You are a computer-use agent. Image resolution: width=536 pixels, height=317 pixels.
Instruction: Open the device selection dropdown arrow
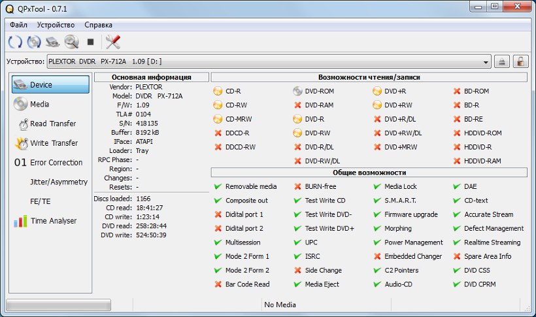coord(486,61)
